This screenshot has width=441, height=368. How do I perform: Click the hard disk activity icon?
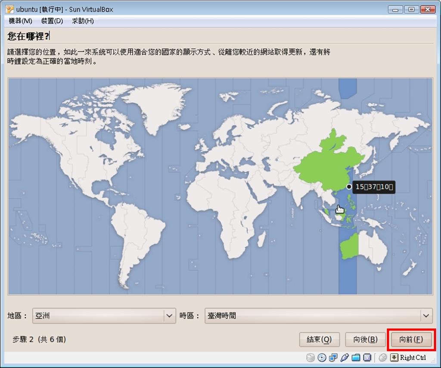[310, 358]
